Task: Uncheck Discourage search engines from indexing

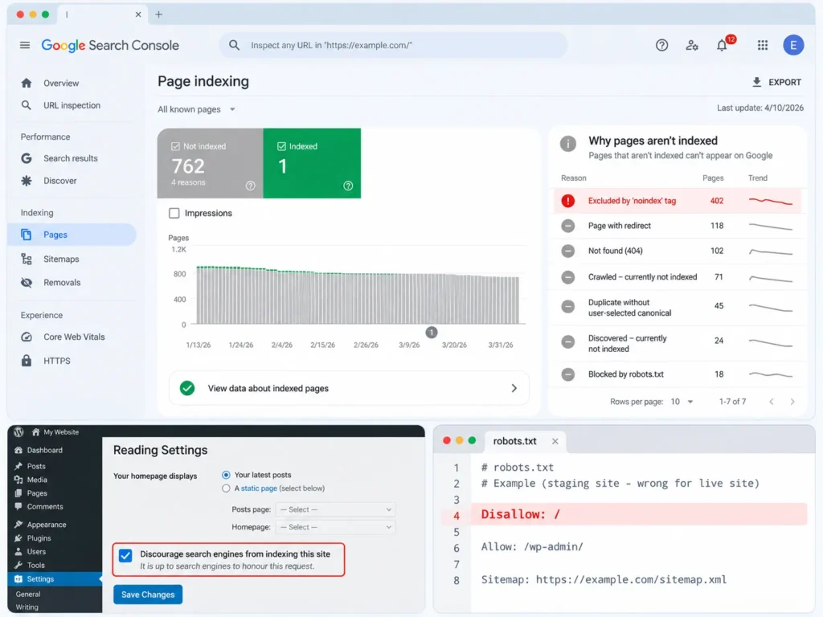Action: (125, 556)
